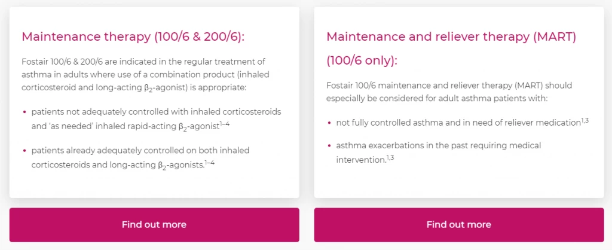The height and width of the screenshot is (250, 612).
Task: Click Find out more under Maintenance therapy
Action: click(154, 225)
